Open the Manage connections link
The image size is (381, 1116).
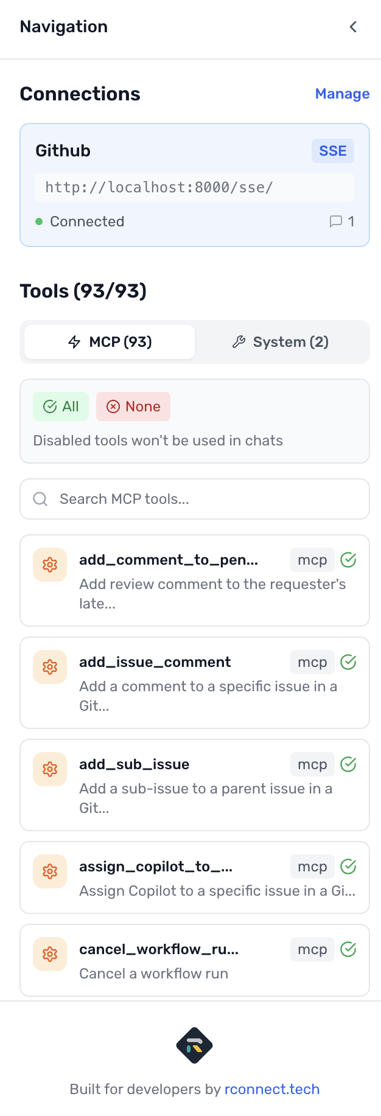[342, 94]
